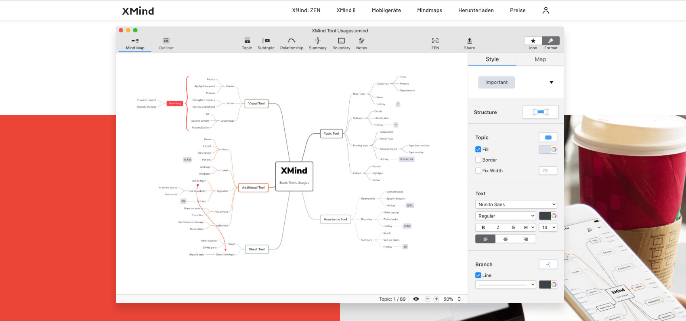Open the branch line style dropdown
This screenshot has height=321, width=686.
click(506, 285)
